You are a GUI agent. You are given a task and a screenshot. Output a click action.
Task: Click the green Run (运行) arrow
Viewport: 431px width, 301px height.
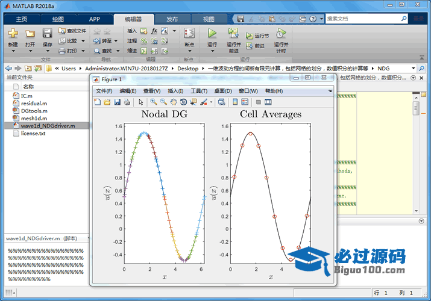click(212, 34)
